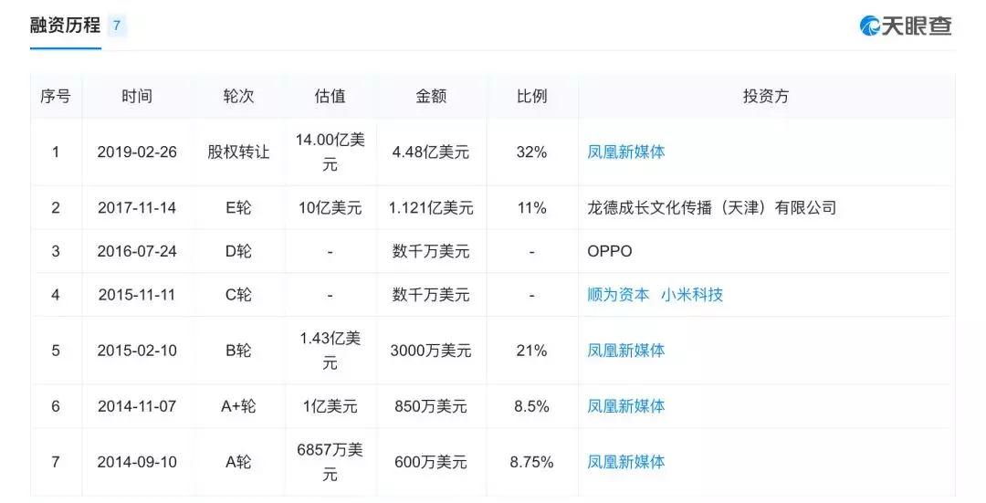Click the 投资方 column header
This screenshot has width=986, height=503.
pos(765,96)
